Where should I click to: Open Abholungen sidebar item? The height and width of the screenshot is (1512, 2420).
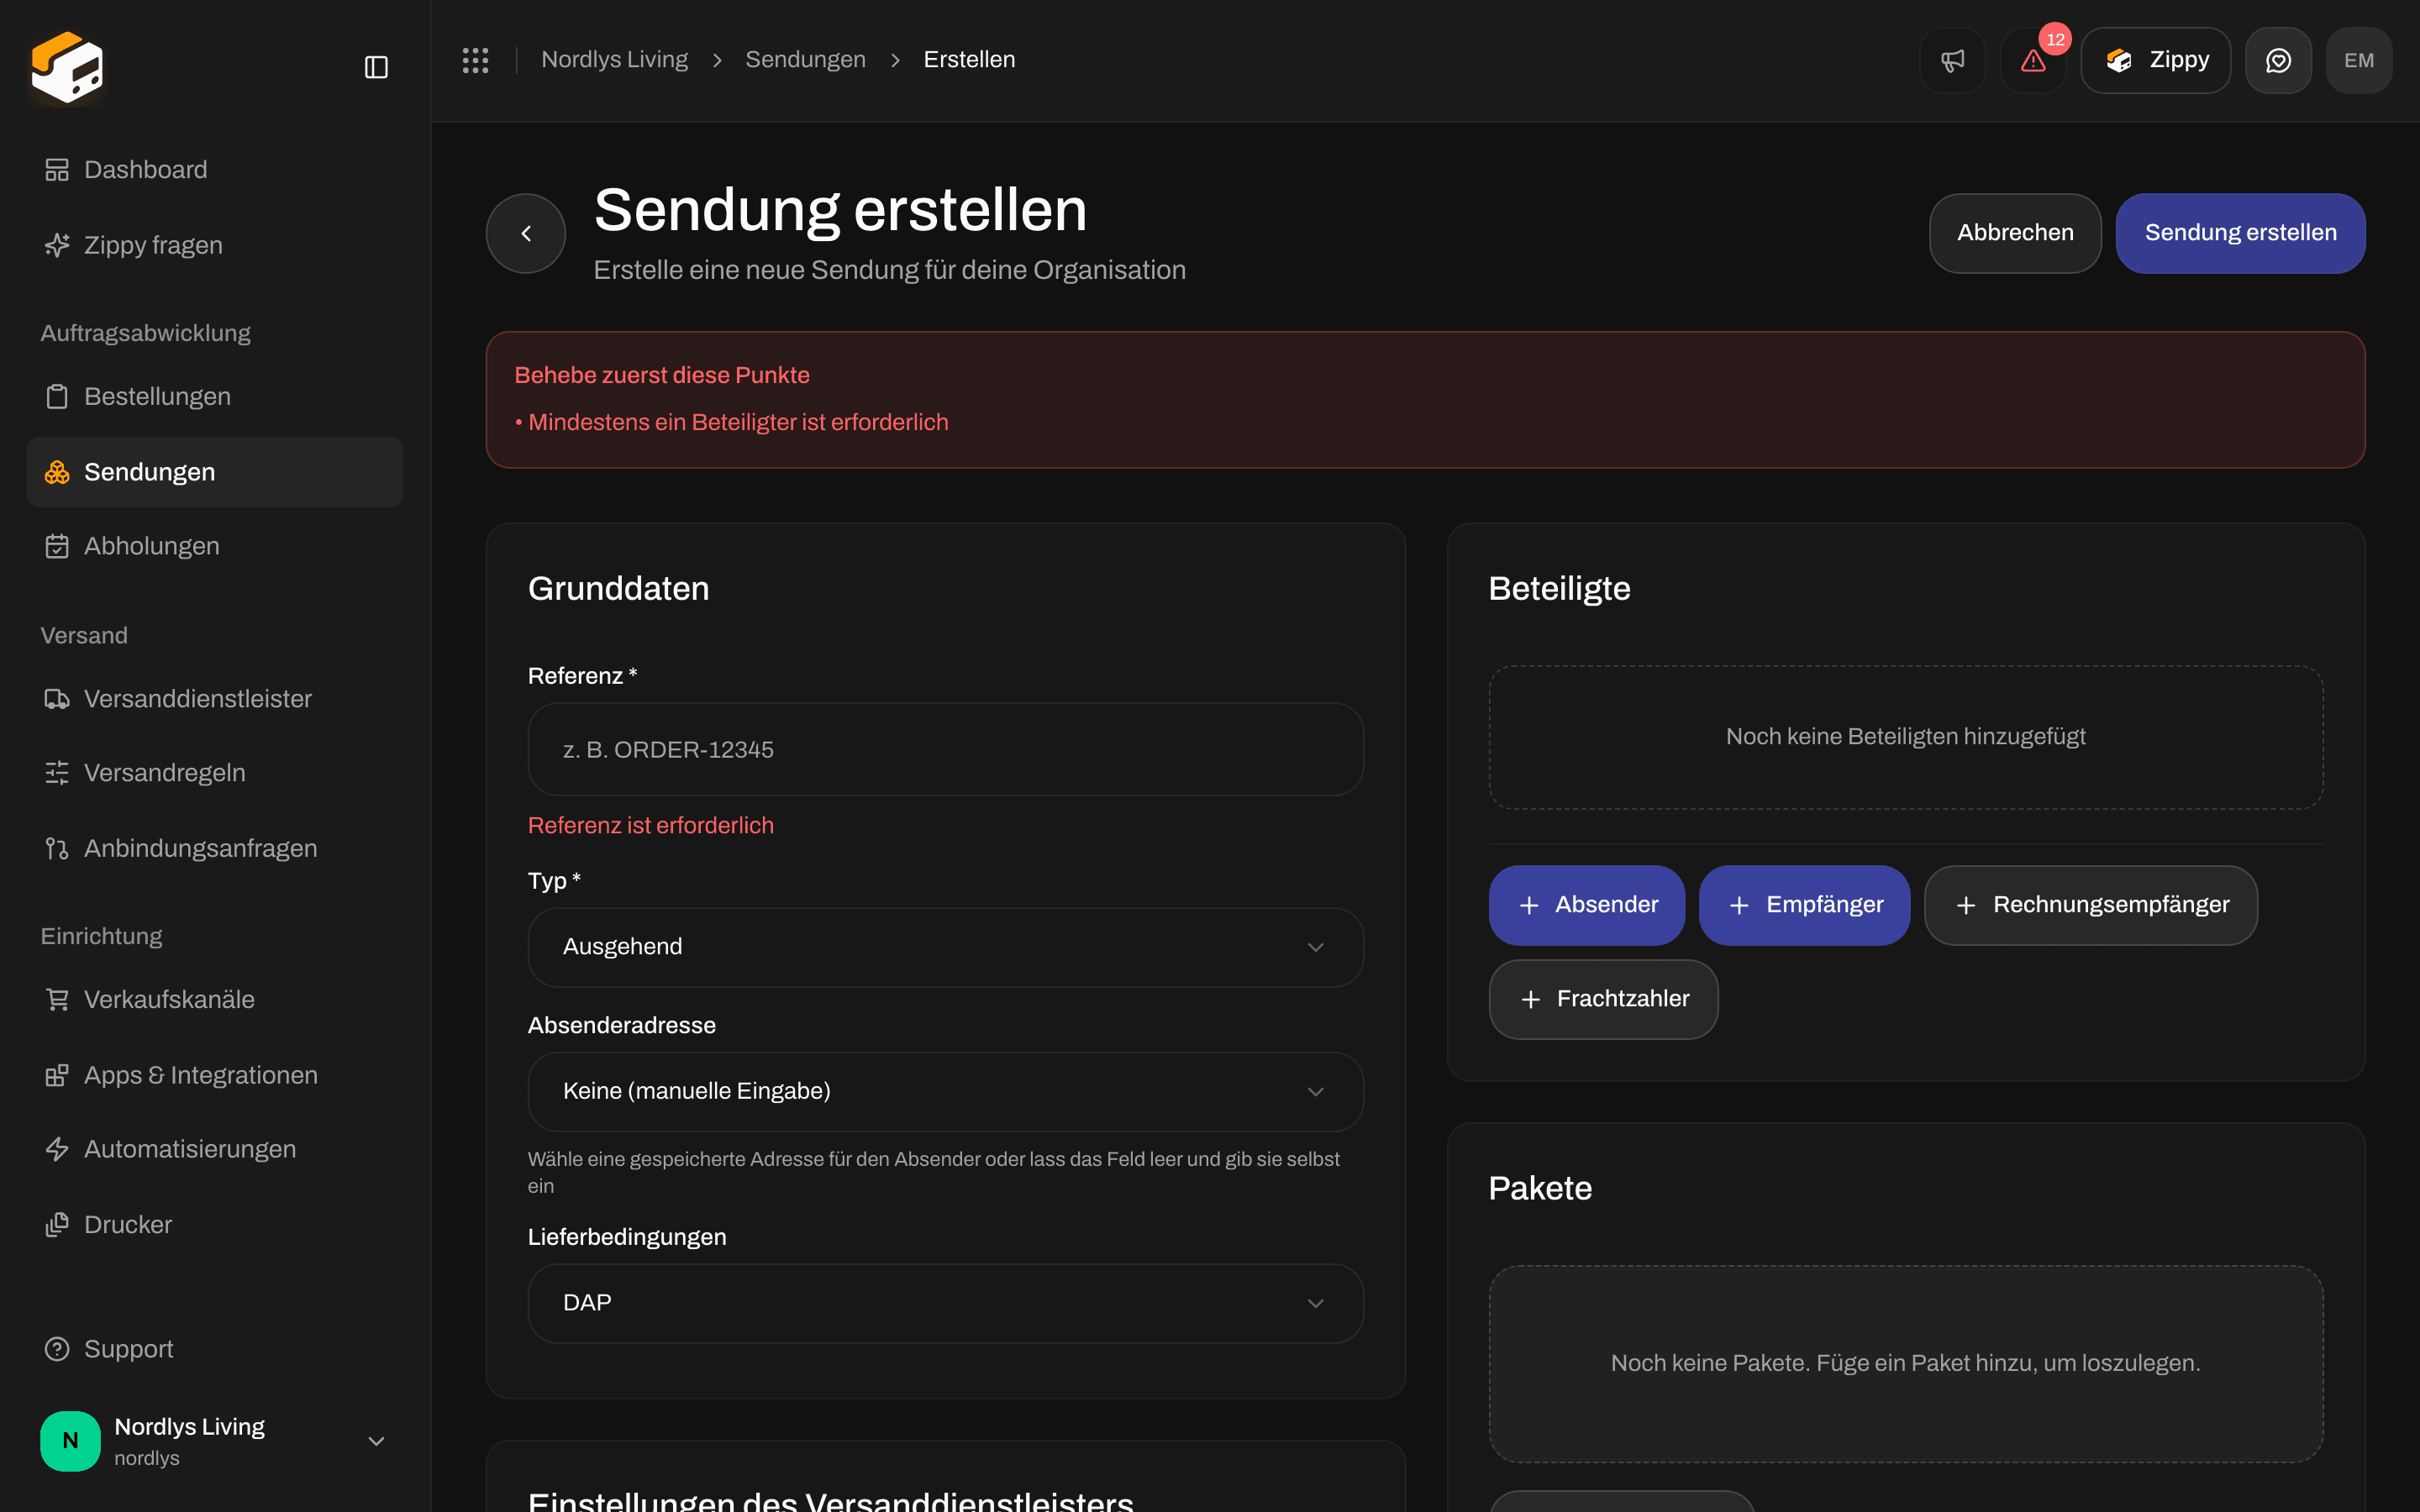point(215,546)
